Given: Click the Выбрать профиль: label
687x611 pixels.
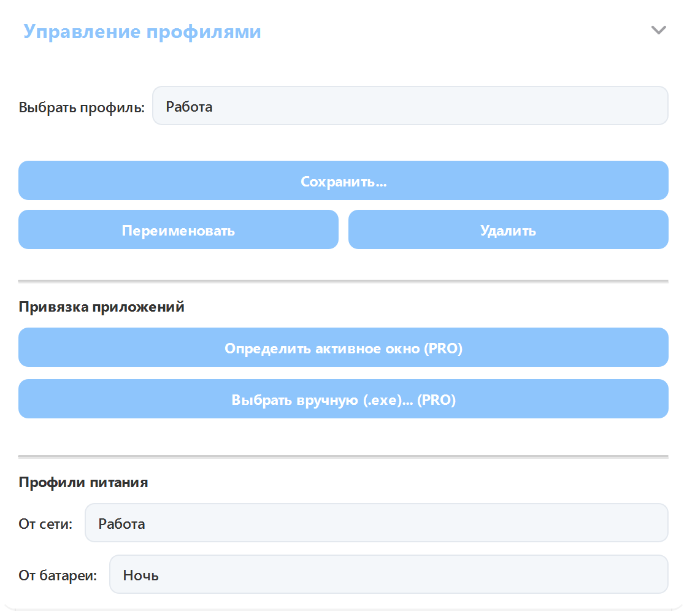Looking at the screenshot, I should [82, 107].
